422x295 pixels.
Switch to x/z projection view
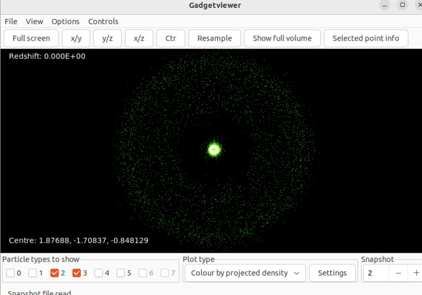139,38
